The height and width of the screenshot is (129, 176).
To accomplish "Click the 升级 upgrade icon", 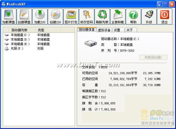I will 149,16.
